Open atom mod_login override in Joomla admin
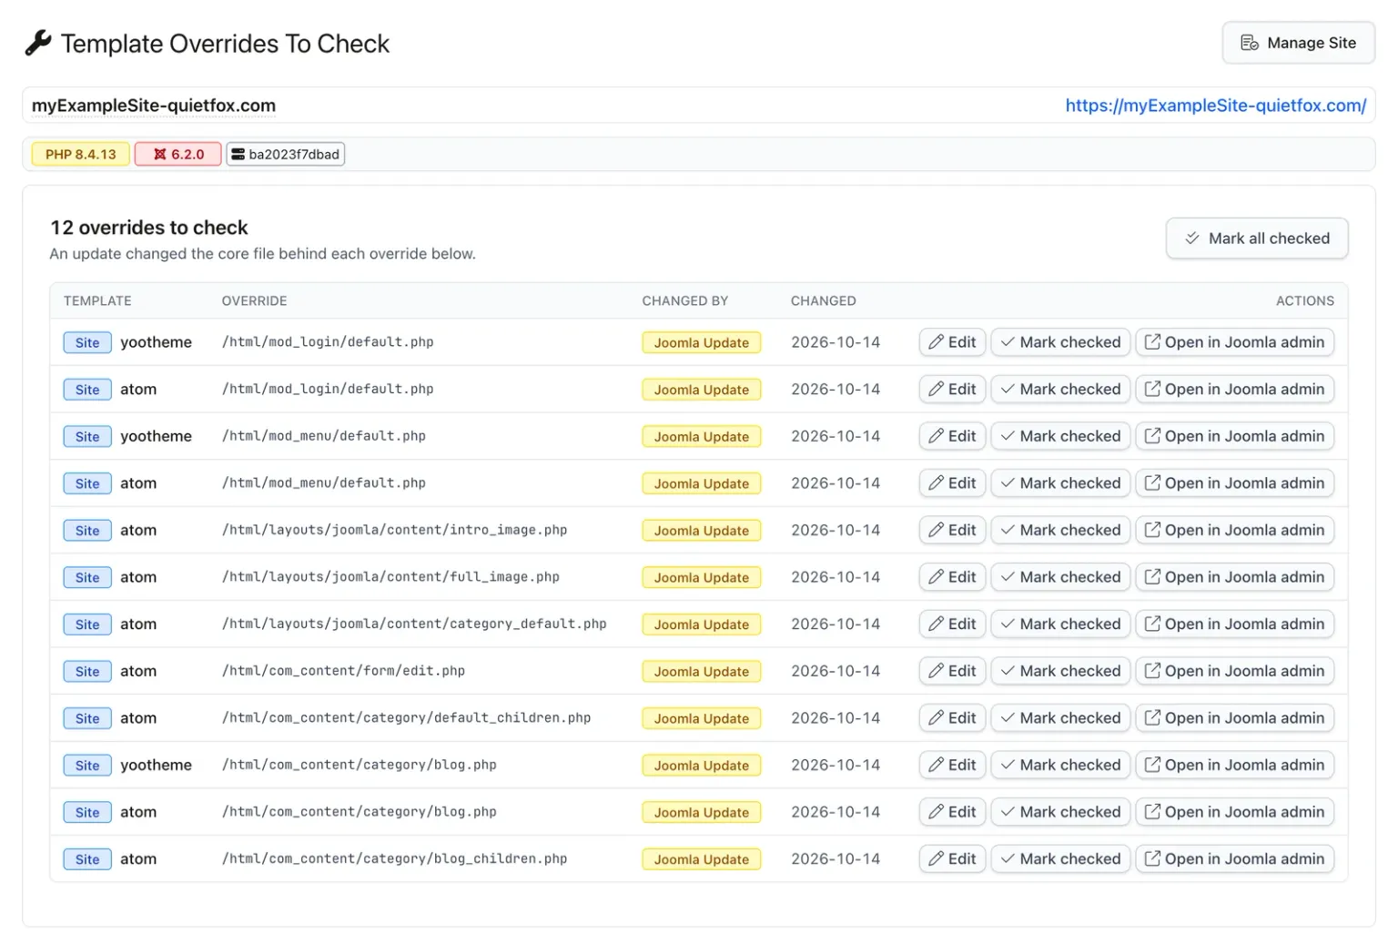1398x934 pixels. point(1234,390)
